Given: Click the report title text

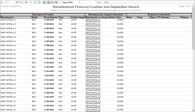Looking at the screenshot, I should [96, 7].
